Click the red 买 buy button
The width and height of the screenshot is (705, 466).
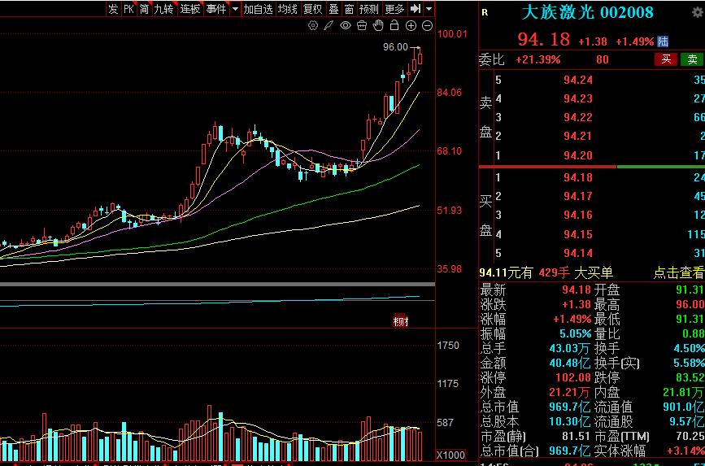click(x=666, y=59)
